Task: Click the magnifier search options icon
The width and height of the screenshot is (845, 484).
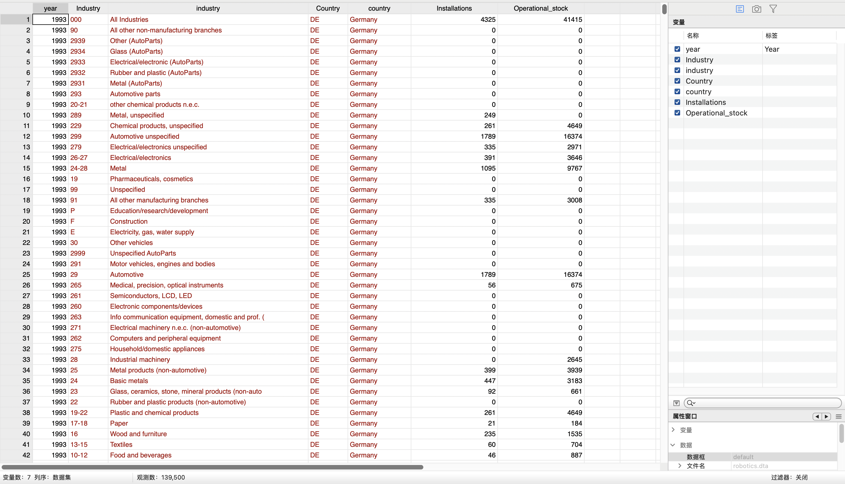Action: [x=691, y=403]
